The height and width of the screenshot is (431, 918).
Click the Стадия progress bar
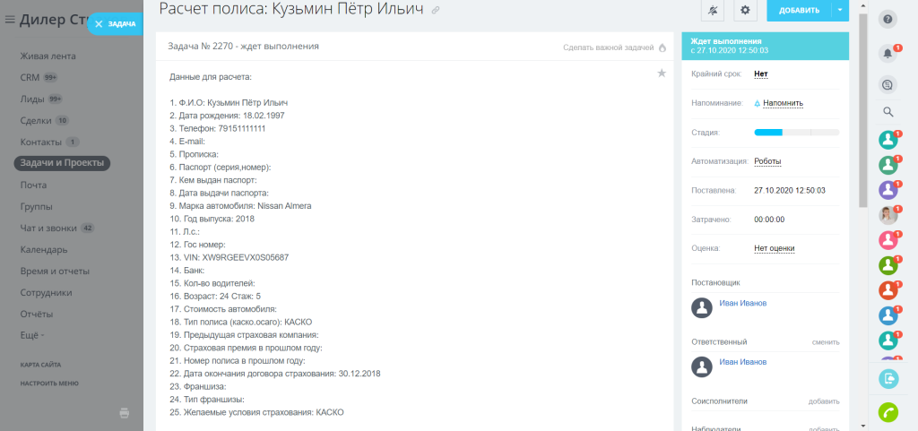tap(797, 133)
